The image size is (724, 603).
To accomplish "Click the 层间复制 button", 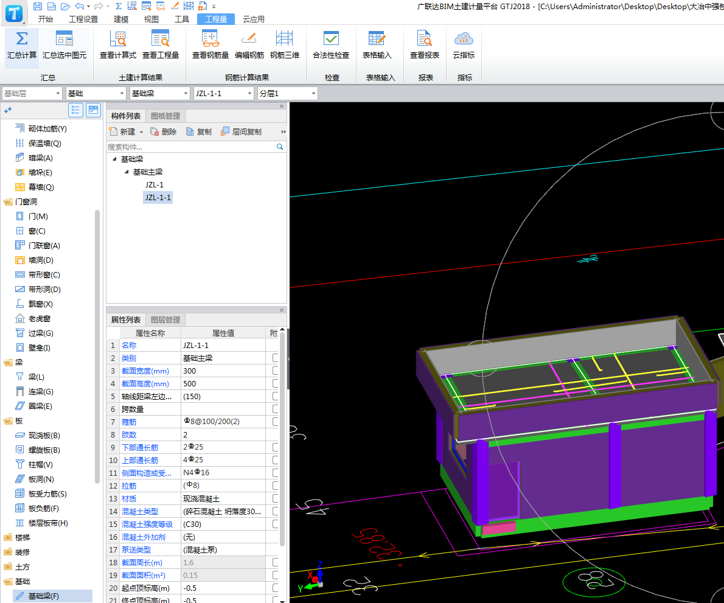I will click(x=242, y=132).
